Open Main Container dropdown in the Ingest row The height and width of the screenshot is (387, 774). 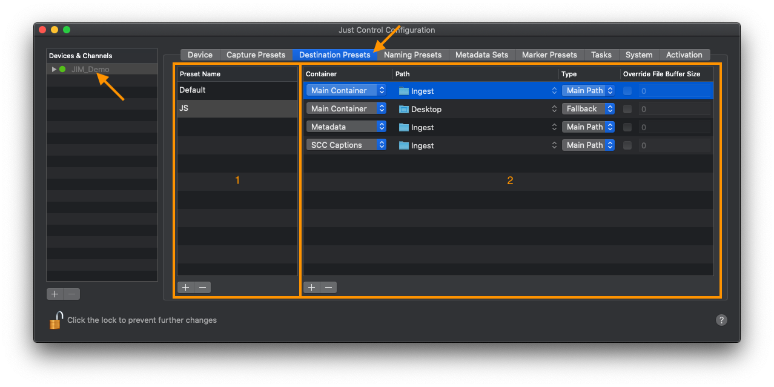346,90
